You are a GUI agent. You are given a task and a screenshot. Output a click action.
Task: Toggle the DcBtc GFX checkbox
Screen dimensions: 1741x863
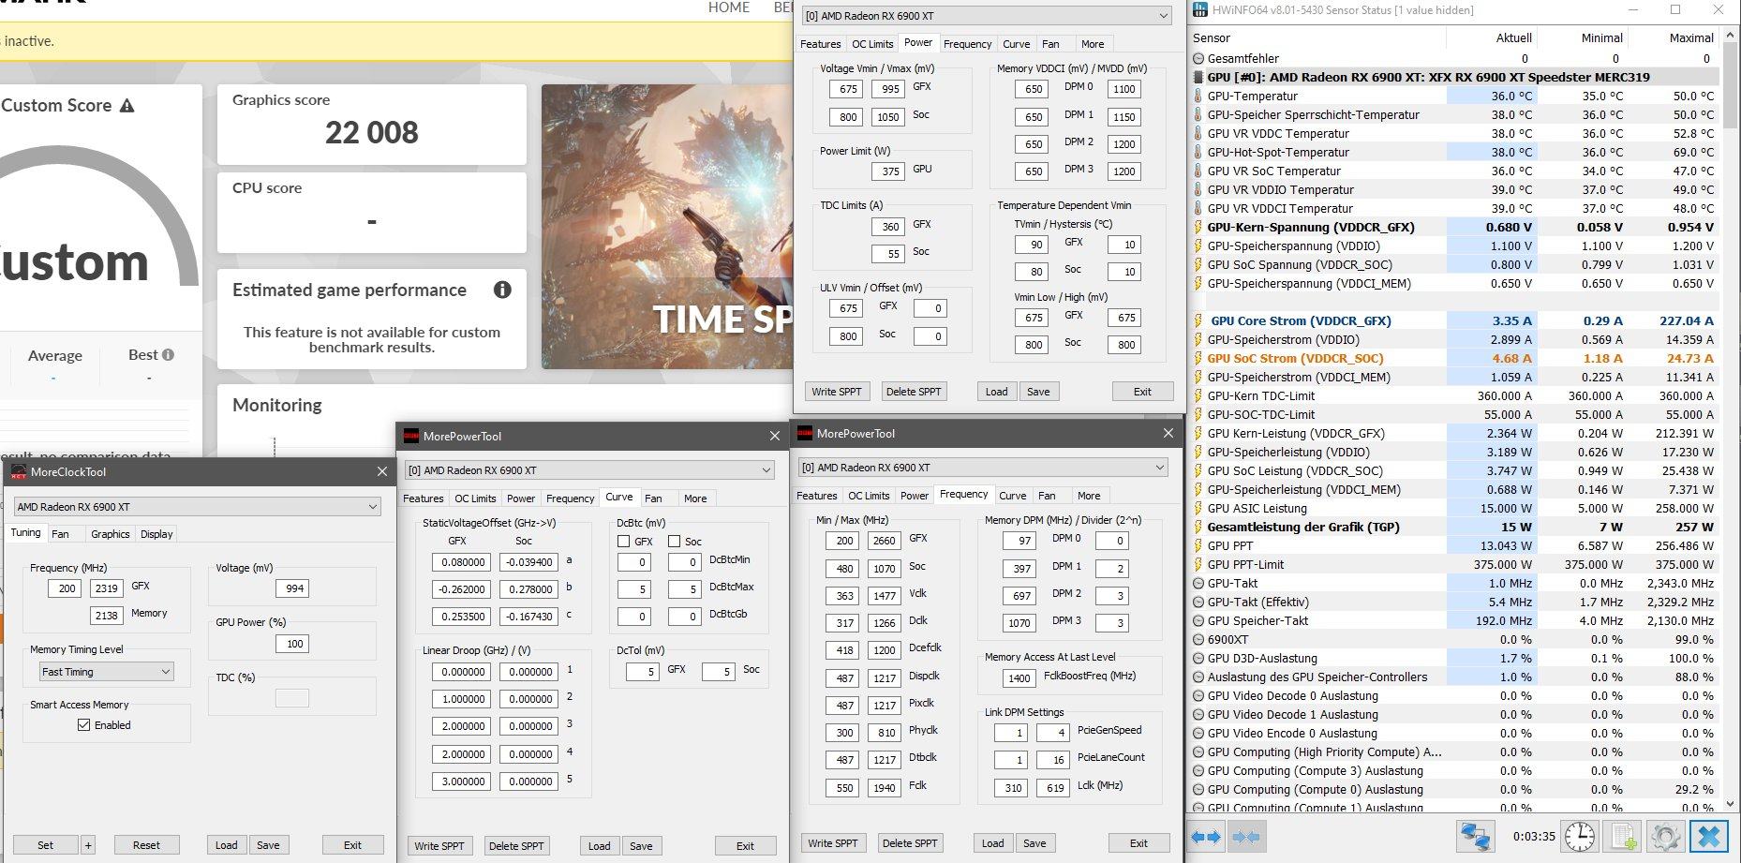pos(624,542)
